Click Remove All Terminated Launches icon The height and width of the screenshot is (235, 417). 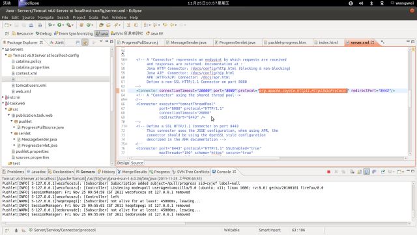coord(343,172)
